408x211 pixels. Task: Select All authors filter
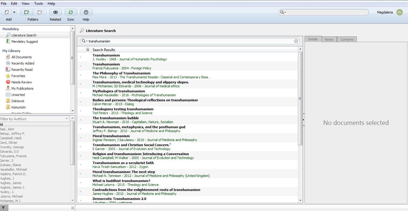click(35, 125)
